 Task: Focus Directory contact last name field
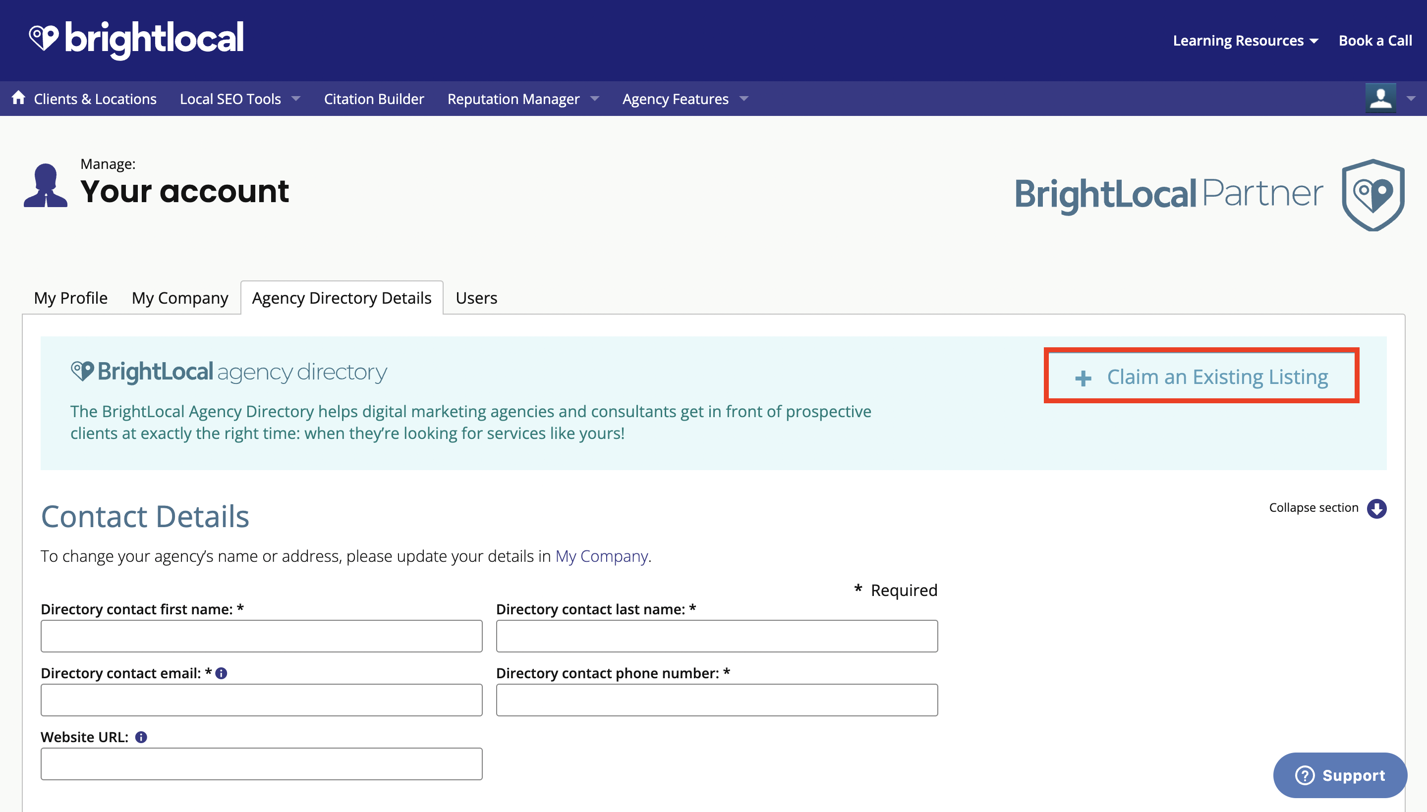(717, 636)
